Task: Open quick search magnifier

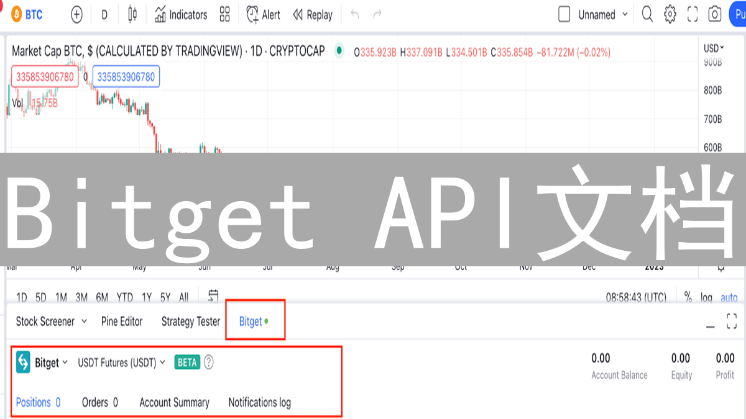Action: pyautogui.click(x=647, y=14)
